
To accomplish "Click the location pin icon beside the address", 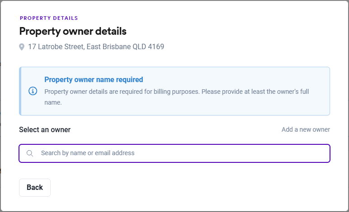I will [22, 47].
